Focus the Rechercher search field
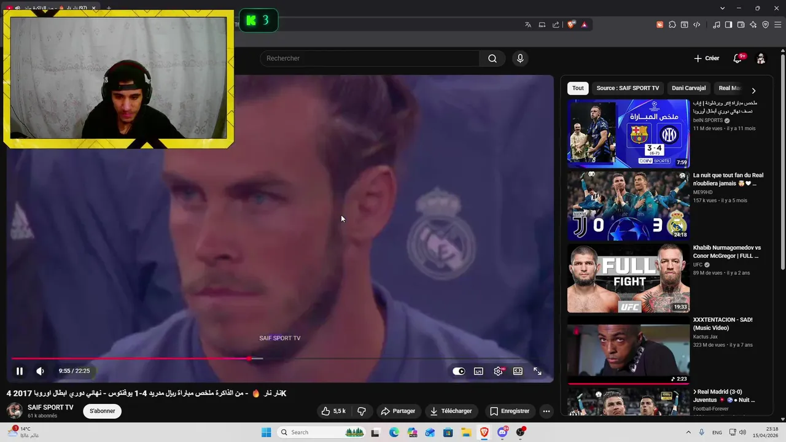This screenshot has width=786, height=442. (370, 58)
